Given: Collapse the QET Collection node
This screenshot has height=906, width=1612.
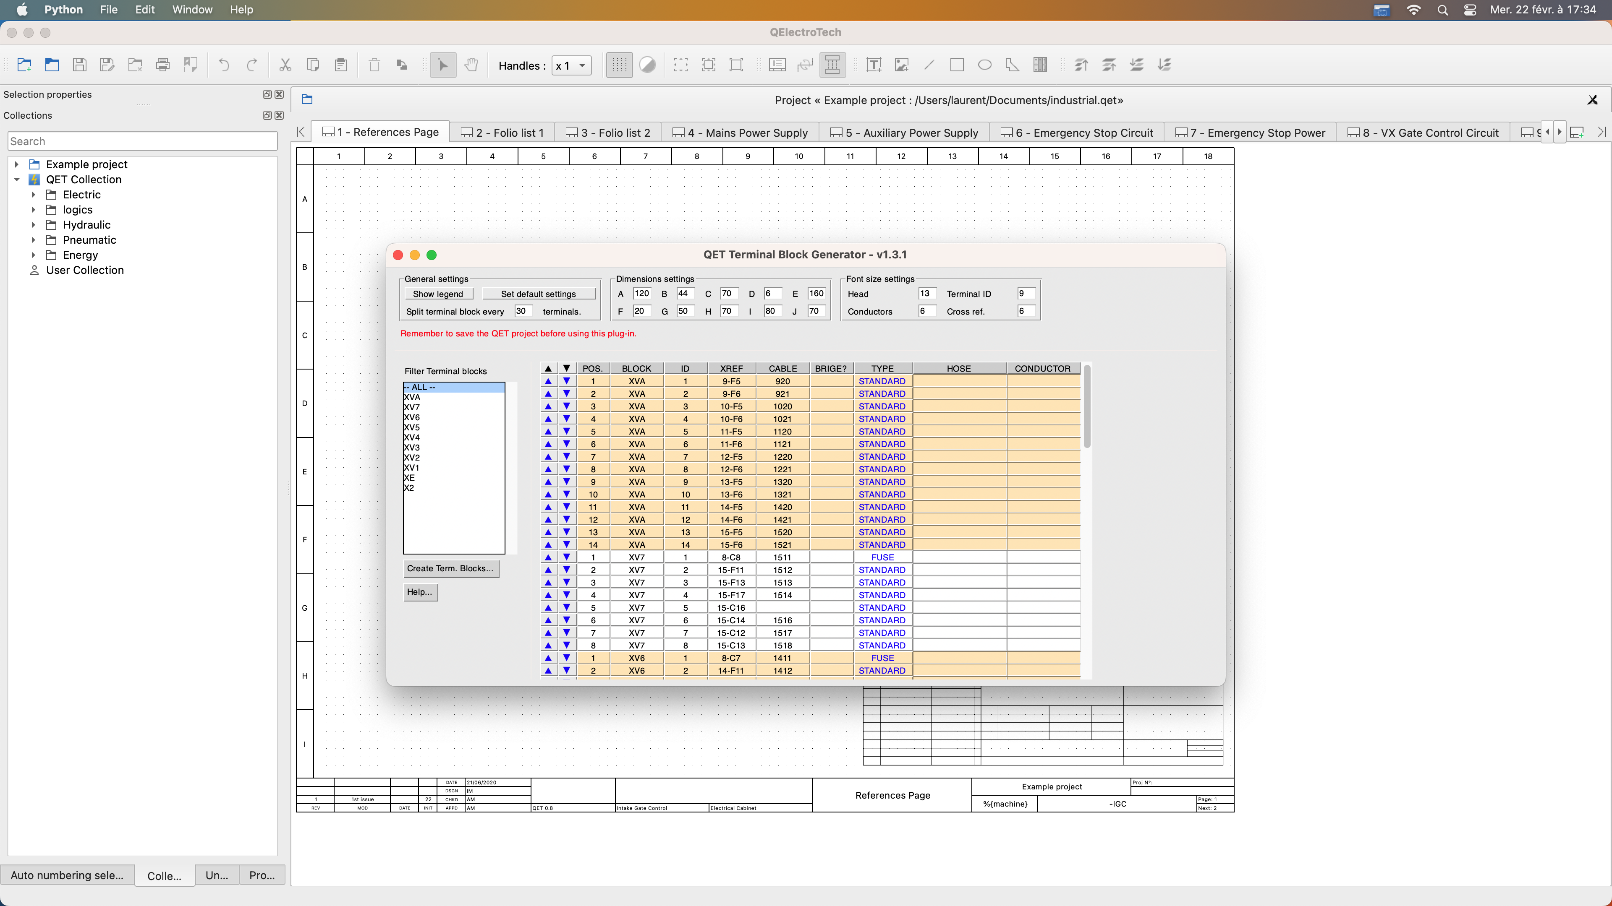Looking at the screenshot, I should (17, 180).
